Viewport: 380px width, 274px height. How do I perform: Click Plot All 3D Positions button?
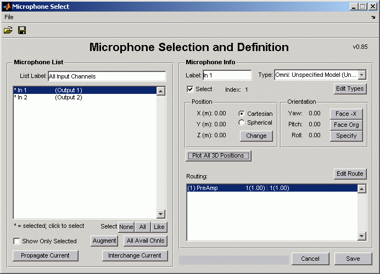(x=219, y=155)
